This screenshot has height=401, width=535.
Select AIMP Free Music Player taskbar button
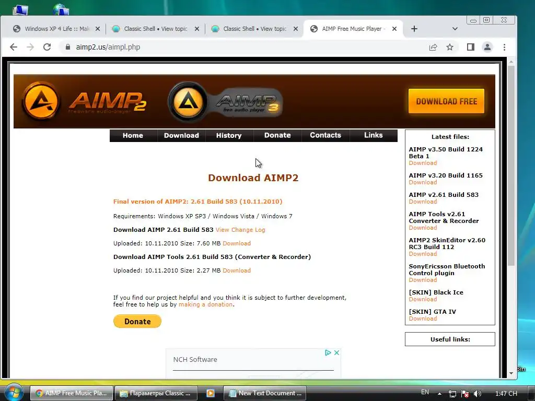(x=71, y=393)
